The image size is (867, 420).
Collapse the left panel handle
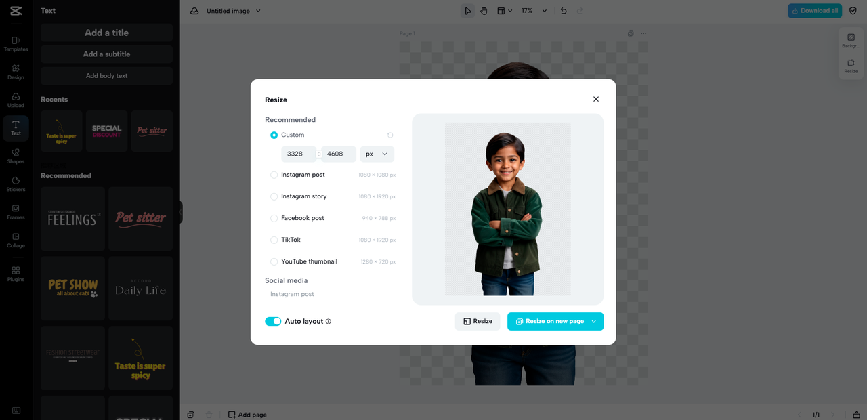click(x=181, y=212)
